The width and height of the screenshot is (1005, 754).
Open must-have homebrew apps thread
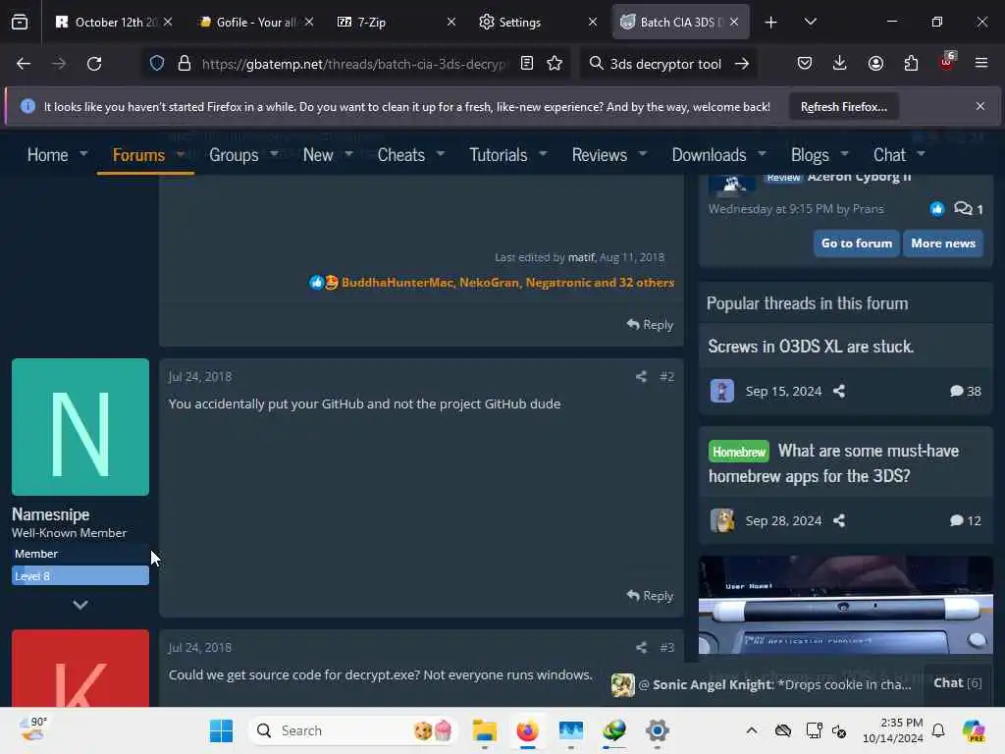pos(834,463)
